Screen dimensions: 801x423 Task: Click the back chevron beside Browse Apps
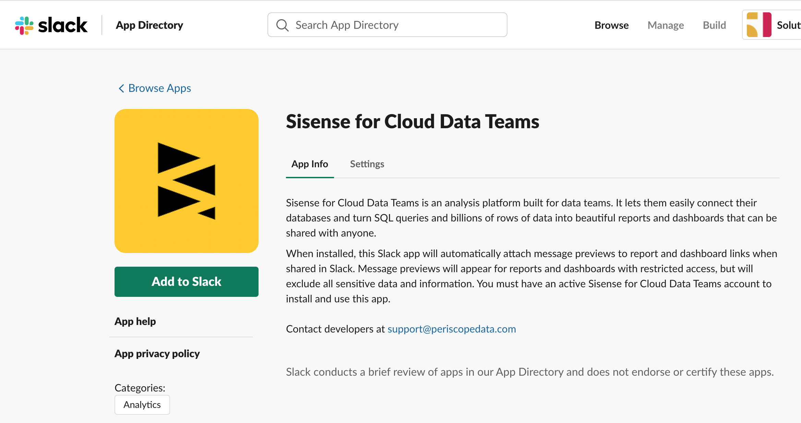(x=121, y=88)
